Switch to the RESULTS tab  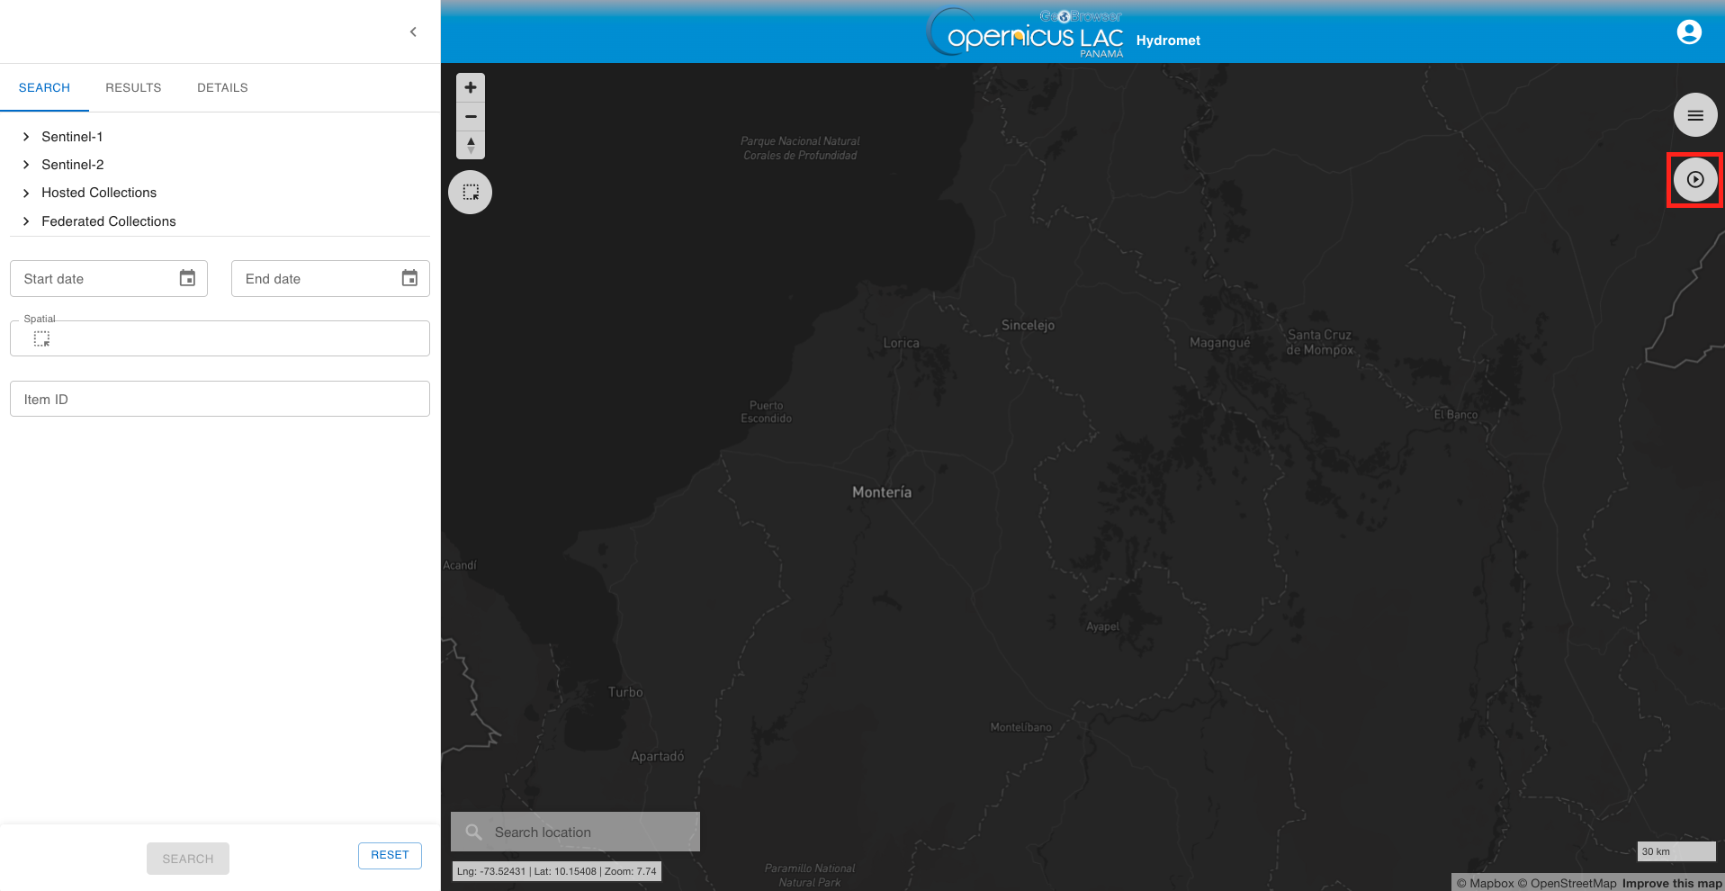coord(133,87)
